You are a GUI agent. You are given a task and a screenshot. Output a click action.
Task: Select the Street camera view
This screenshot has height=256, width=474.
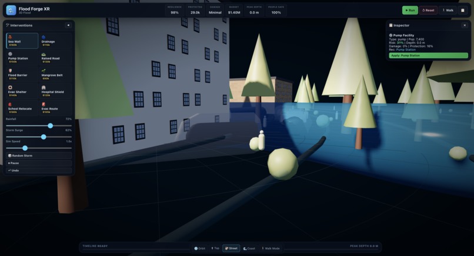tap(231, 248)
